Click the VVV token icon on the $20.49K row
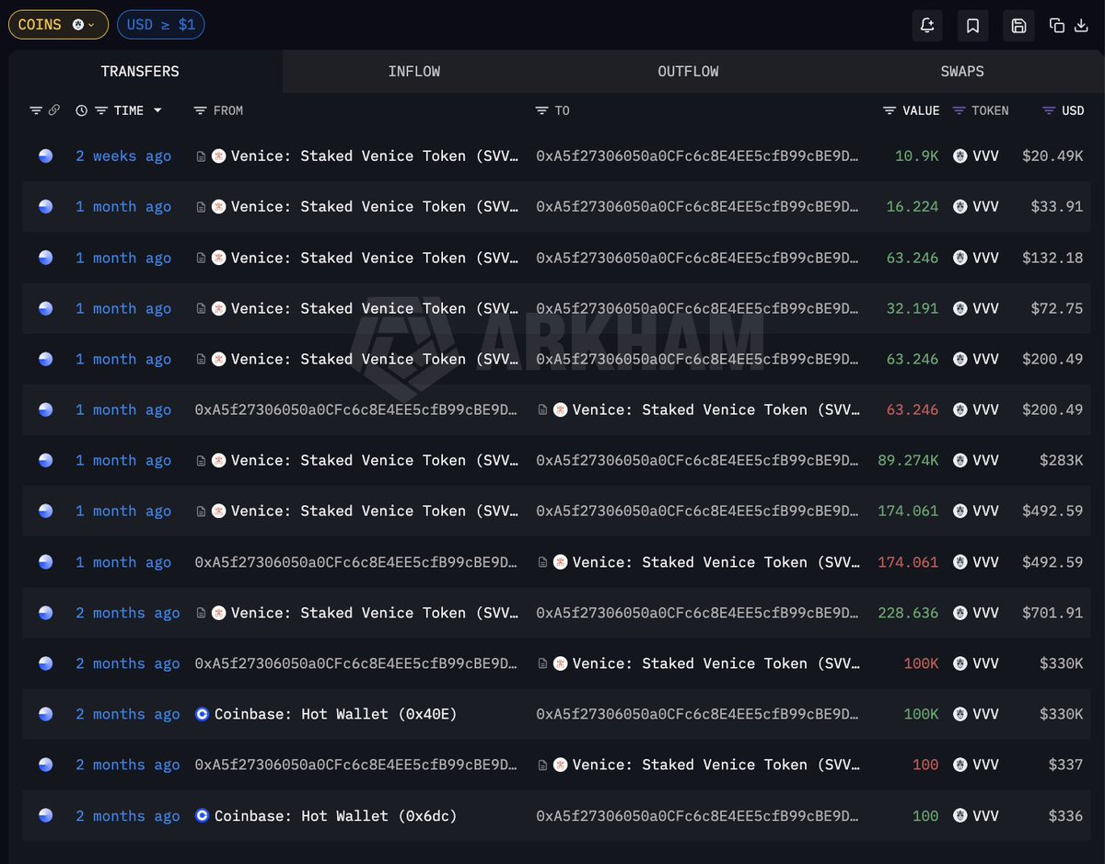This screenshot has height=864, width=1105. [960, 156]
